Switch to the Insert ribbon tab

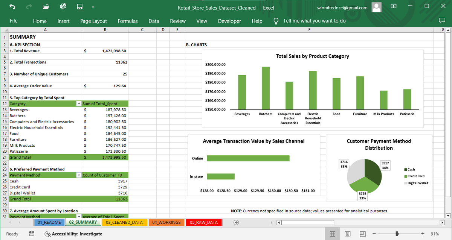pos(63,21)
